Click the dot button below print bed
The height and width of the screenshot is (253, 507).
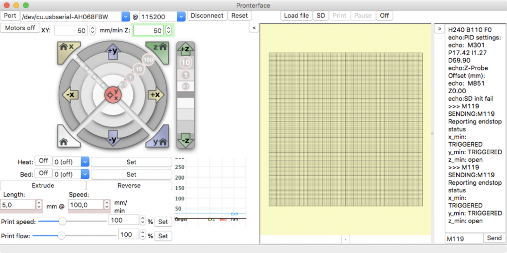pos(346,239)
